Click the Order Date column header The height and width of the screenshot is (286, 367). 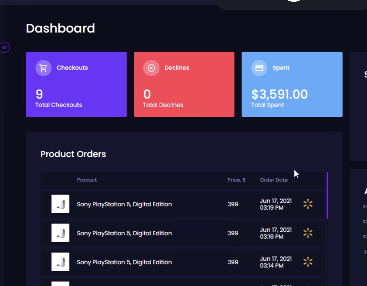274,180
